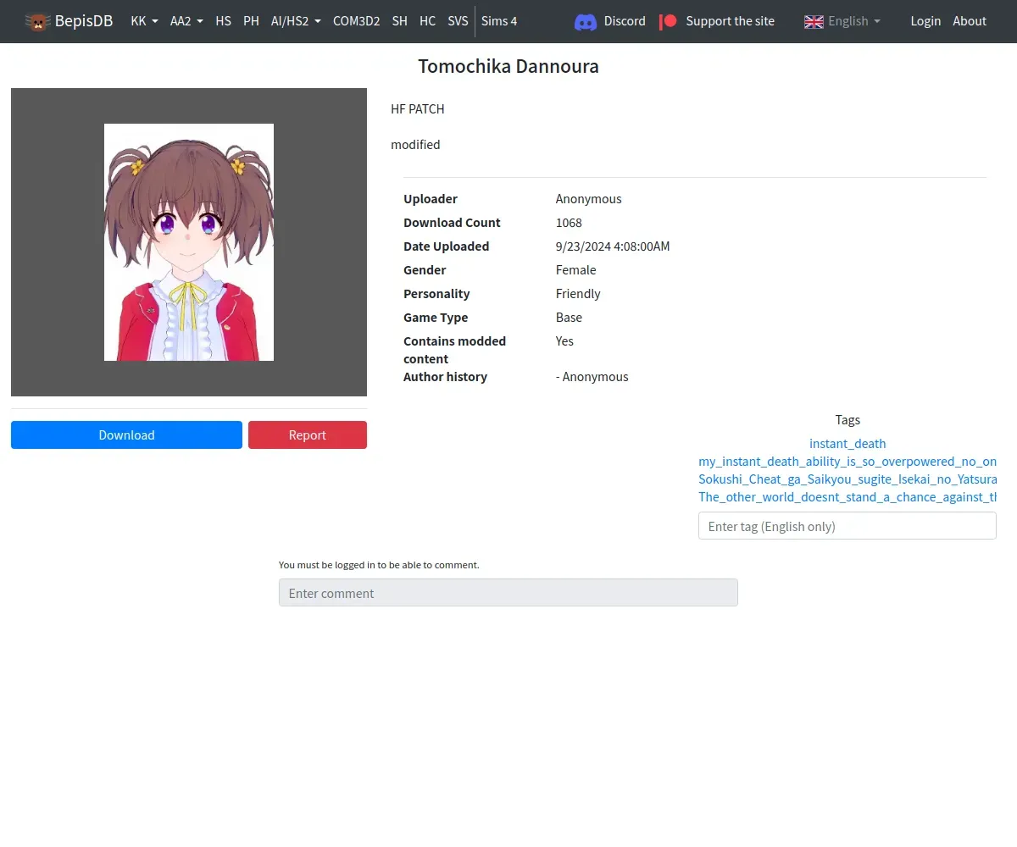Select the Sokushi_Cheat_ga_Saikyou tag
Image resolution: width=1017 pixels, height=847 pixels.
pyautogui.click(x=847, y=479)
